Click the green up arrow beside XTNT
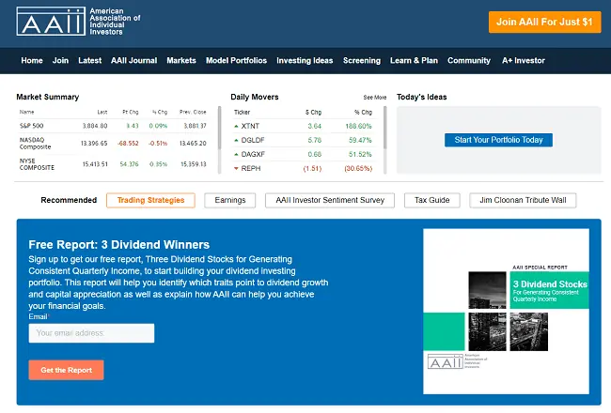The width and height of the screenshot is (611, 413). pyautogui.click(x=236, y=125)
